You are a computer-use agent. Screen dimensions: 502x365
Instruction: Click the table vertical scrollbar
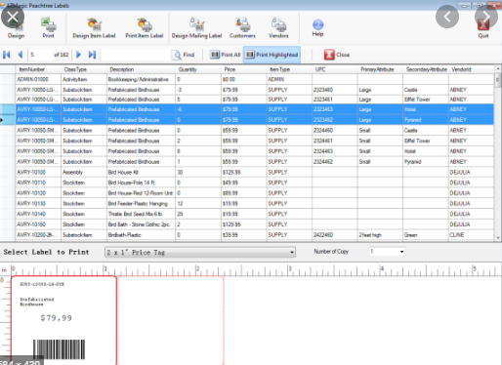(x=497, y=153)
